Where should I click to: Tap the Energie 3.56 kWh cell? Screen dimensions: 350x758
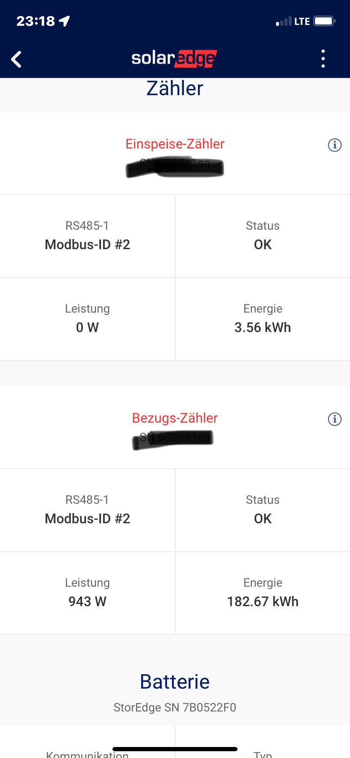pyautogui.click(x=263, y=319)
